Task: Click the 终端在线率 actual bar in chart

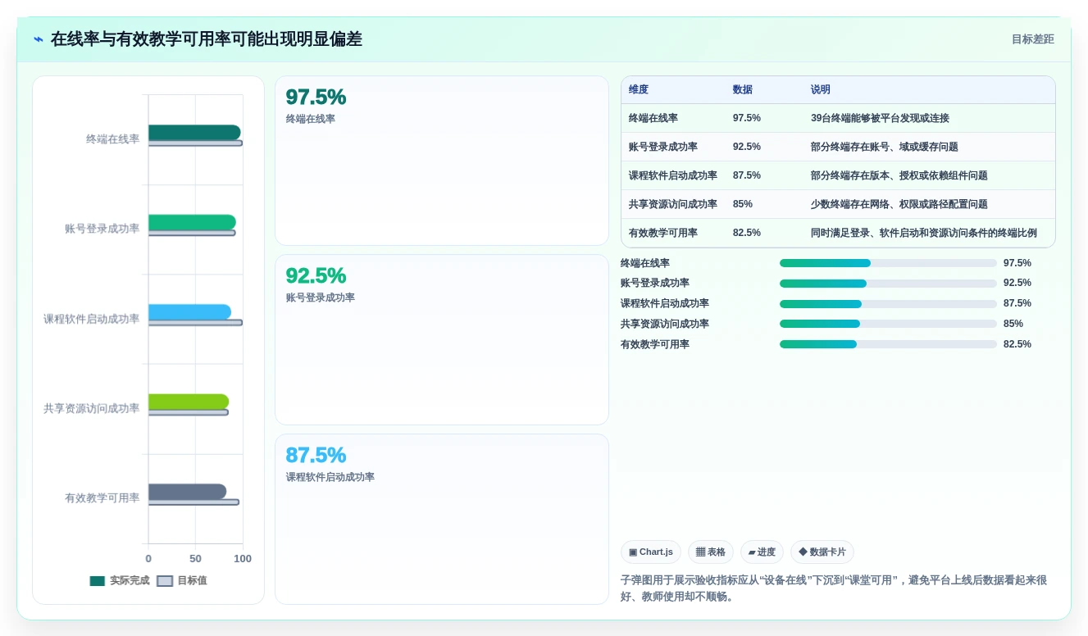Action: click(x=194, y=133)
